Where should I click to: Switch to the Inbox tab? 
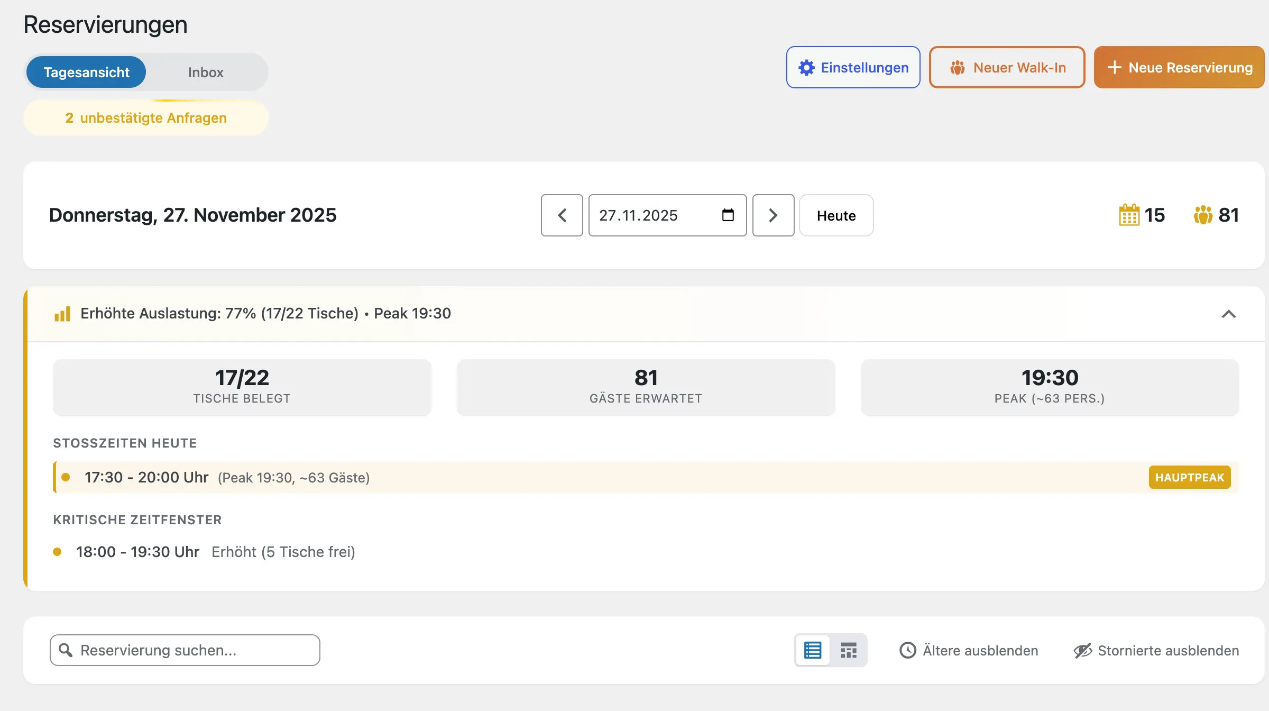206,72
